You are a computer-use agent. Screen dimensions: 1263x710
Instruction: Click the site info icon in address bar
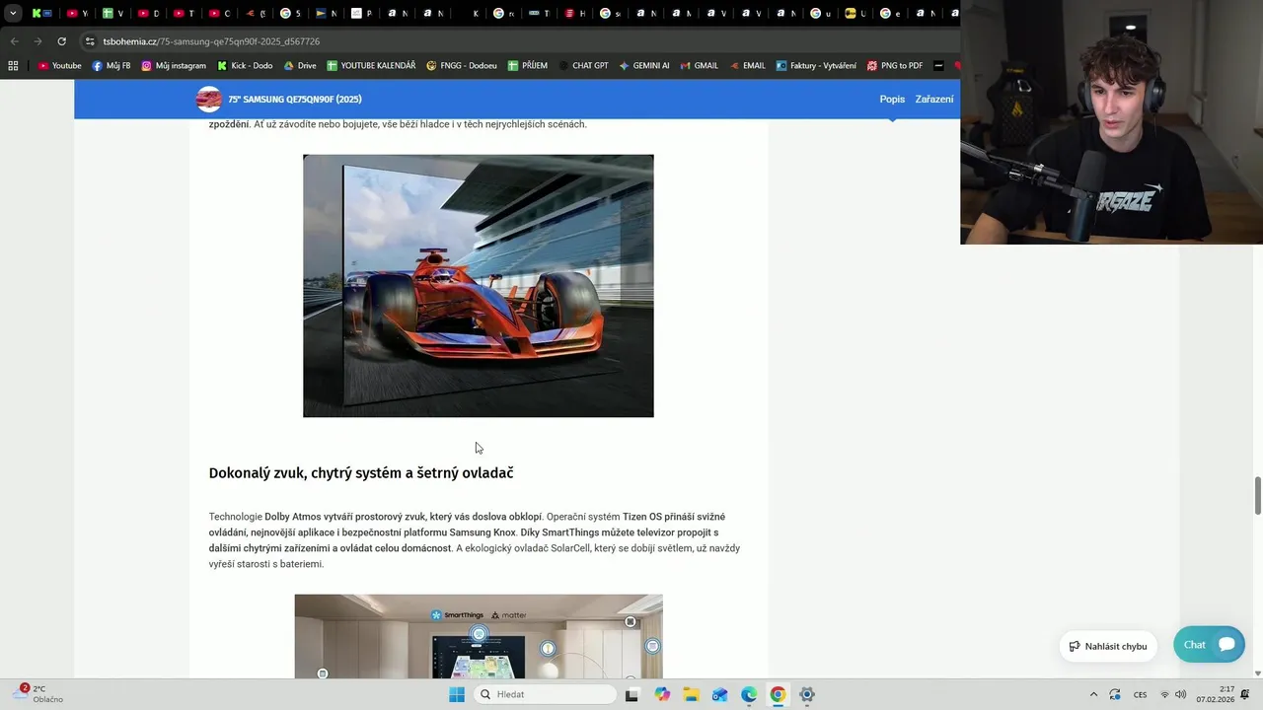[x=90, y=41]
